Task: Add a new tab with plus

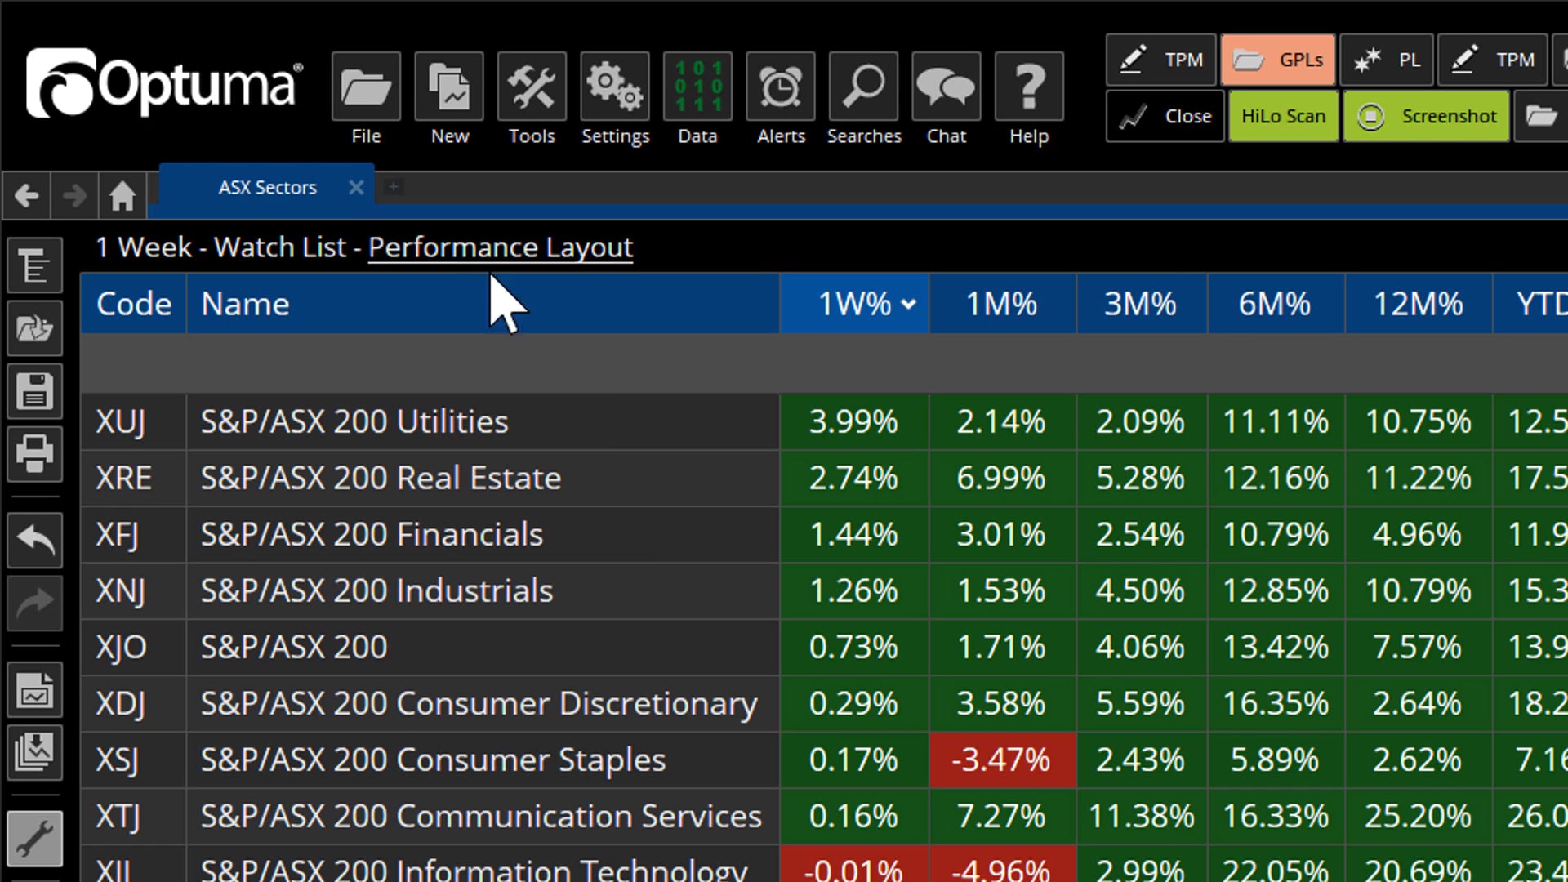Action: click(x=393, y=187)
